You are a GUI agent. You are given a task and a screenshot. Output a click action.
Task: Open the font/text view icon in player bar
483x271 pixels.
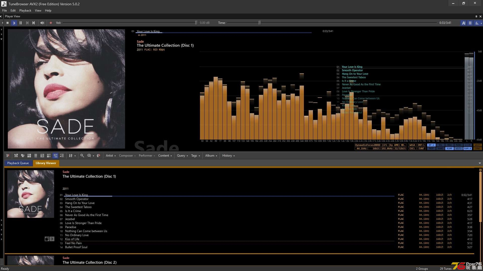coord(464,23)
